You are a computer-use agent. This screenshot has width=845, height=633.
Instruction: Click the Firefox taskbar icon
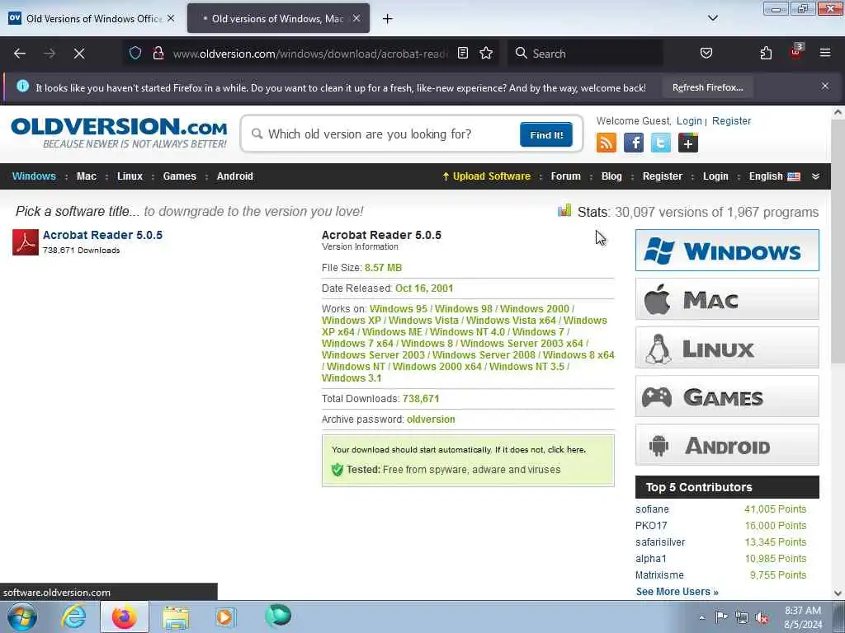[x=124, y=617]
